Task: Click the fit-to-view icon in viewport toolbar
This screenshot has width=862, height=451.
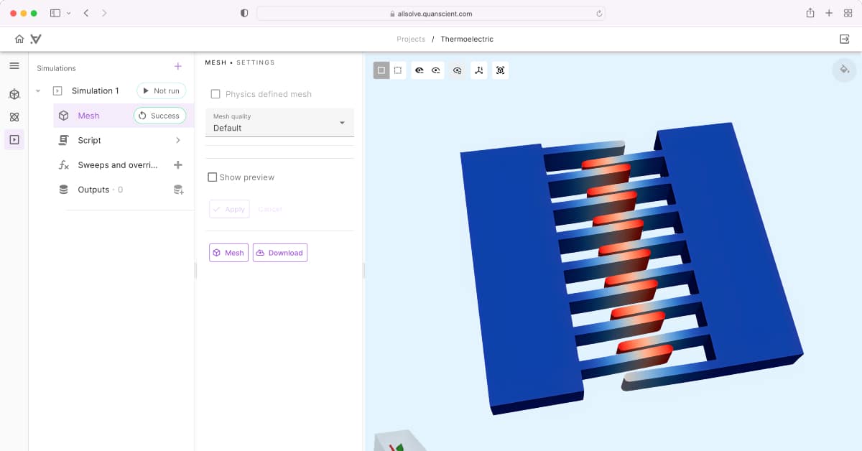Action: [x=501, y=70]
